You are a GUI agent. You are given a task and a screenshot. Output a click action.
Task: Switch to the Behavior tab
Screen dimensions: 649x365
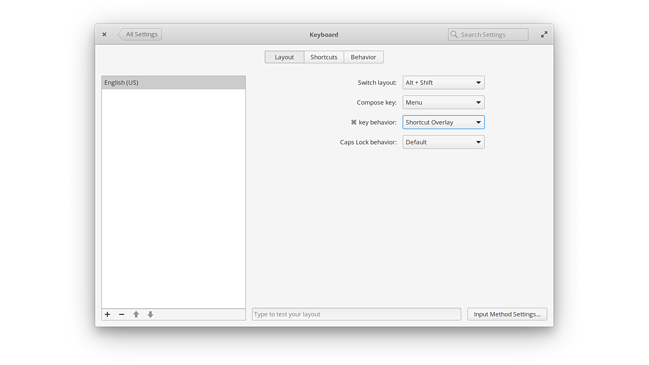363,57
